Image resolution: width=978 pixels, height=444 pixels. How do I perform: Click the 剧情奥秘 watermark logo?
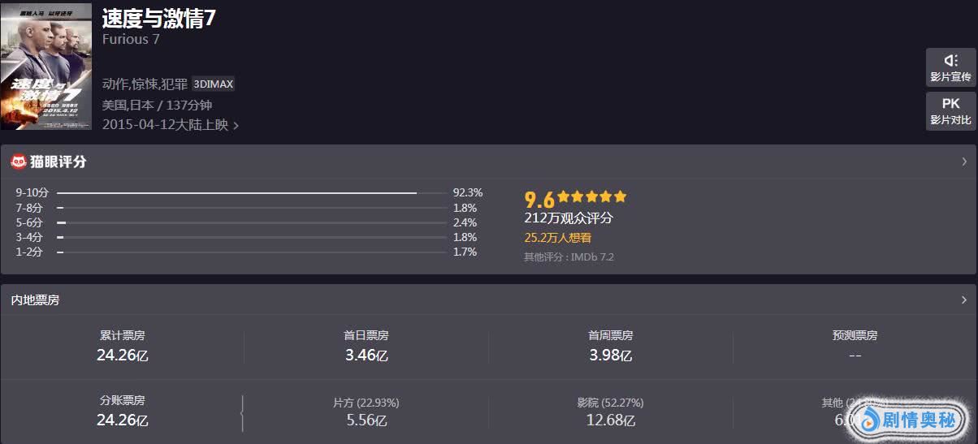pyautogui.click(x=909, y=420)
